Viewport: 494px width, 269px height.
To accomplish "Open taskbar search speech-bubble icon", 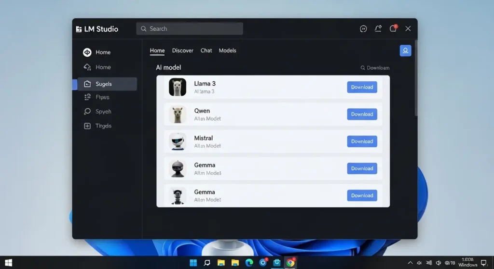I will (x=207, y=262).
